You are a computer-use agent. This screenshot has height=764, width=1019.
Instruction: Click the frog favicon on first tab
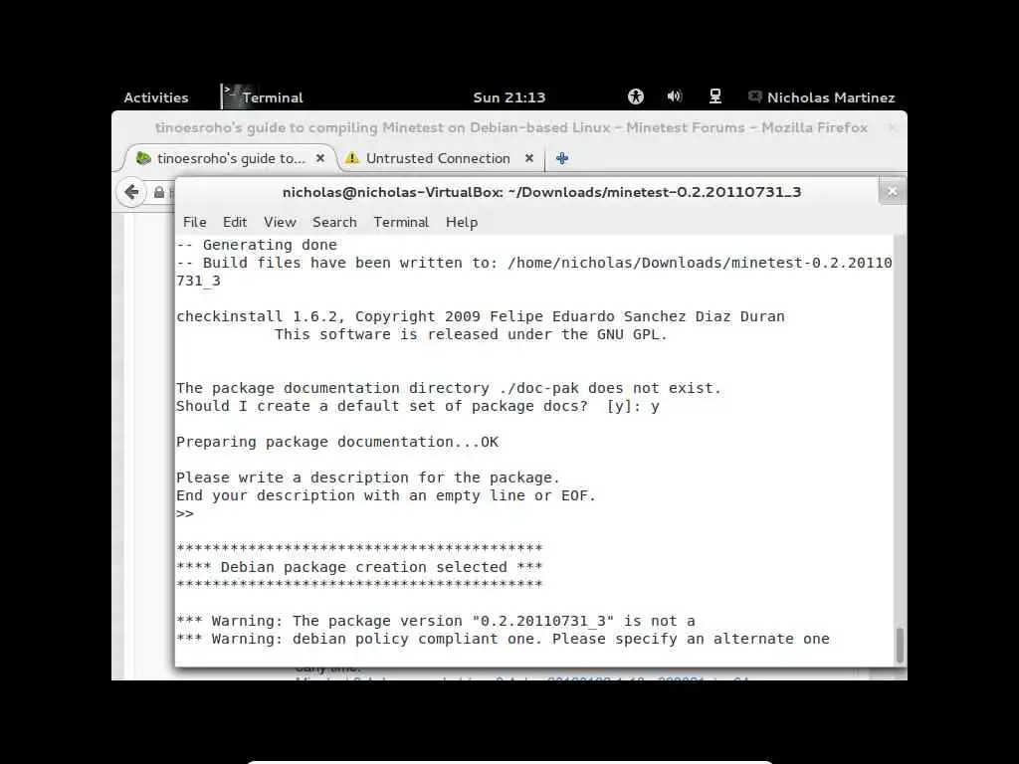click(143, 158)
